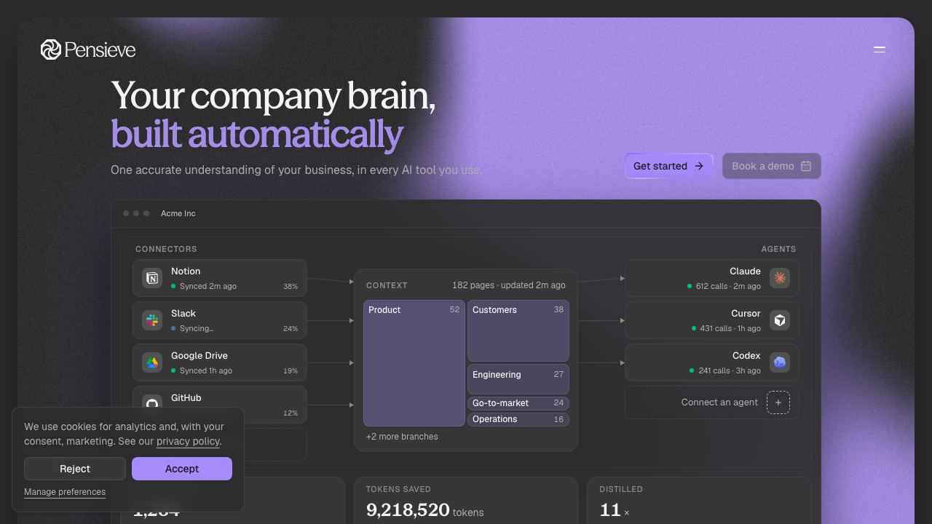Click the AGENTS heading
This screenshot has height=524, width=932.
pos(778,249)
